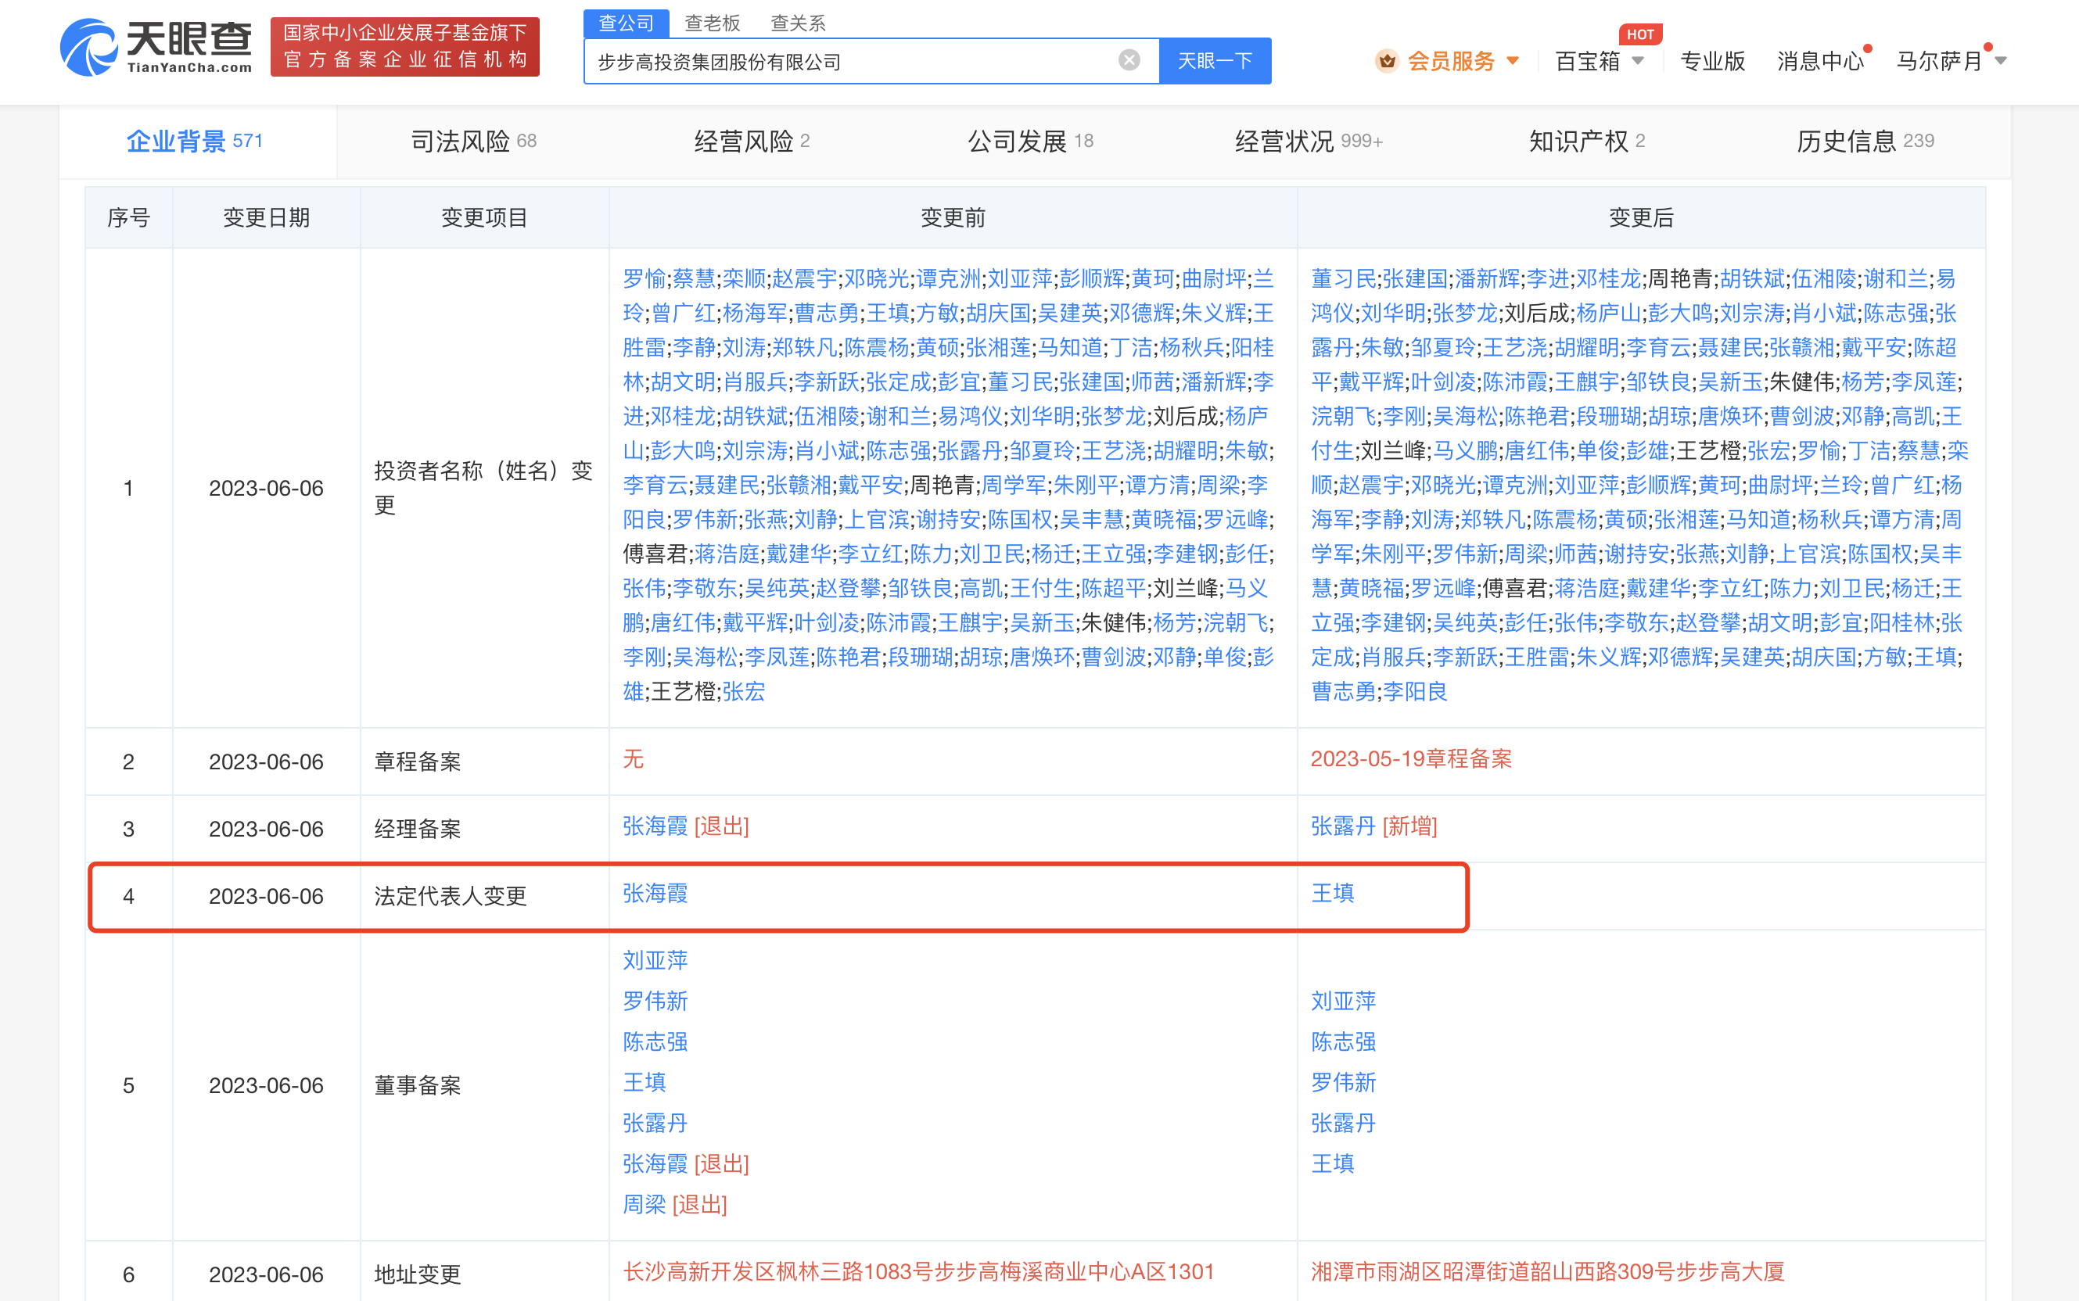Switch to the 查老板 search tab
Image resolution: width=2079 pixels, height=1301 pixels.
713,23
